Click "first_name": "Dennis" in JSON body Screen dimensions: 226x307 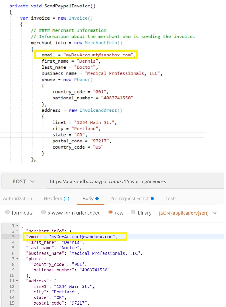point(55,243)
